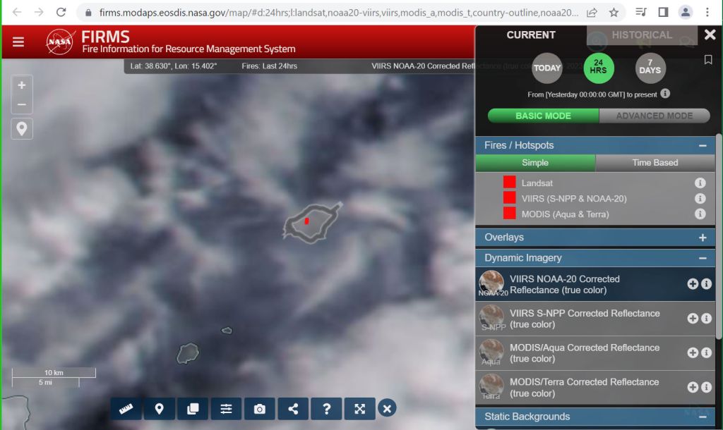Toggle fullscreen expand icon
Screen dimensions: 723x430
360,409
